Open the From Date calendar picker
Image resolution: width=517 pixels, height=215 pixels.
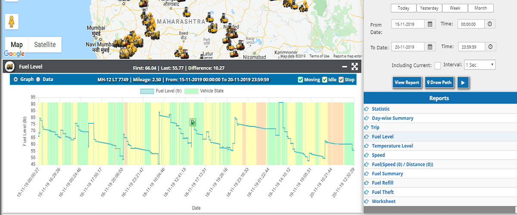pos(430,25)
